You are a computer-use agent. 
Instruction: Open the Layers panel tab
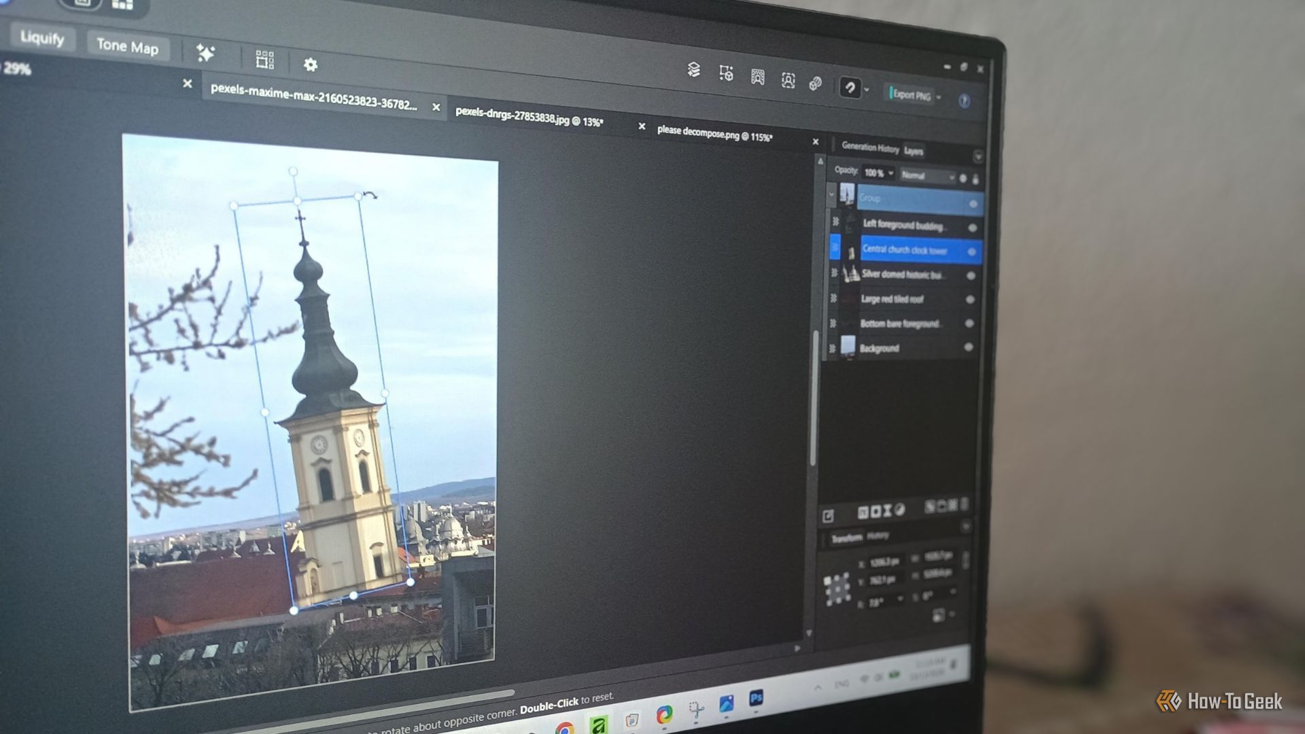pos(913,151)
